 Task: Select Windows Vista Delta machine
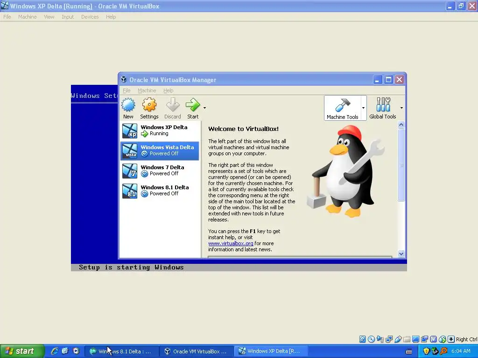[x=160, y=151]
